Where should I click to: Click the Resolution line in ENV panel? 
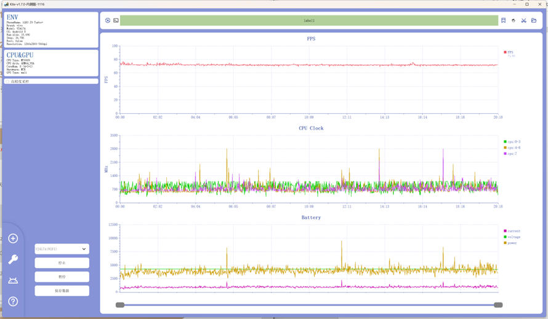[x=26, y=44]
